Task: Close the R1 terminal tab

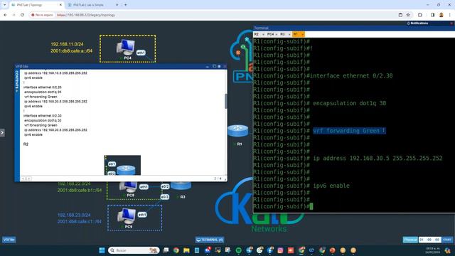Action: [x=302, y=35]
